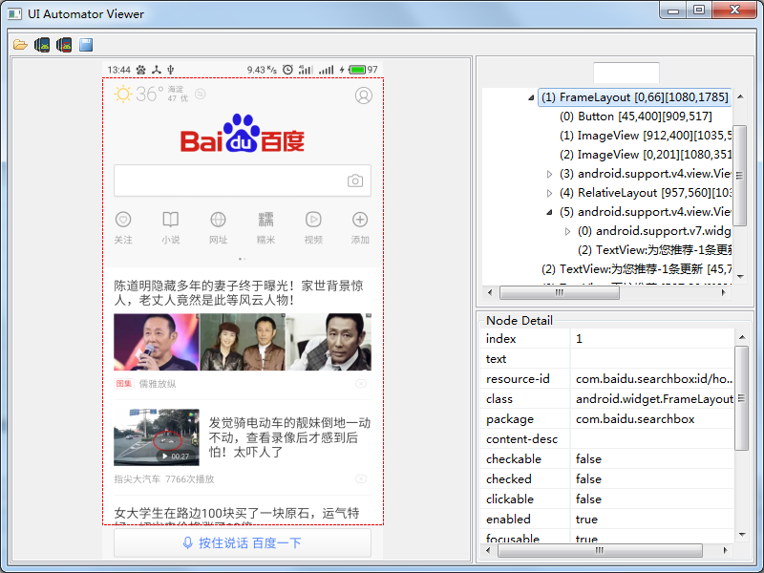Tap the 网址 globe icon

(218, 220)
